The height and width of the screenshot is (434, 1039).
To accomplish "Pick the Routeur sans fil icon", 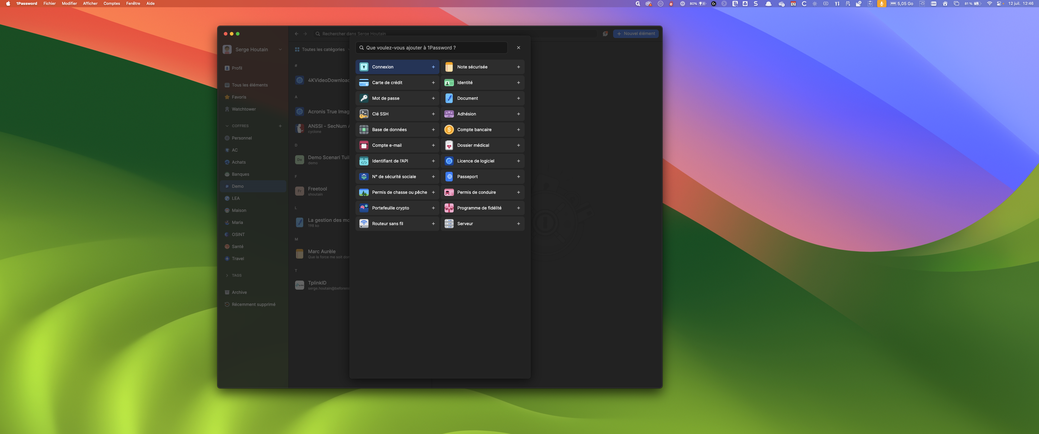I will click(x=363, y=223).
